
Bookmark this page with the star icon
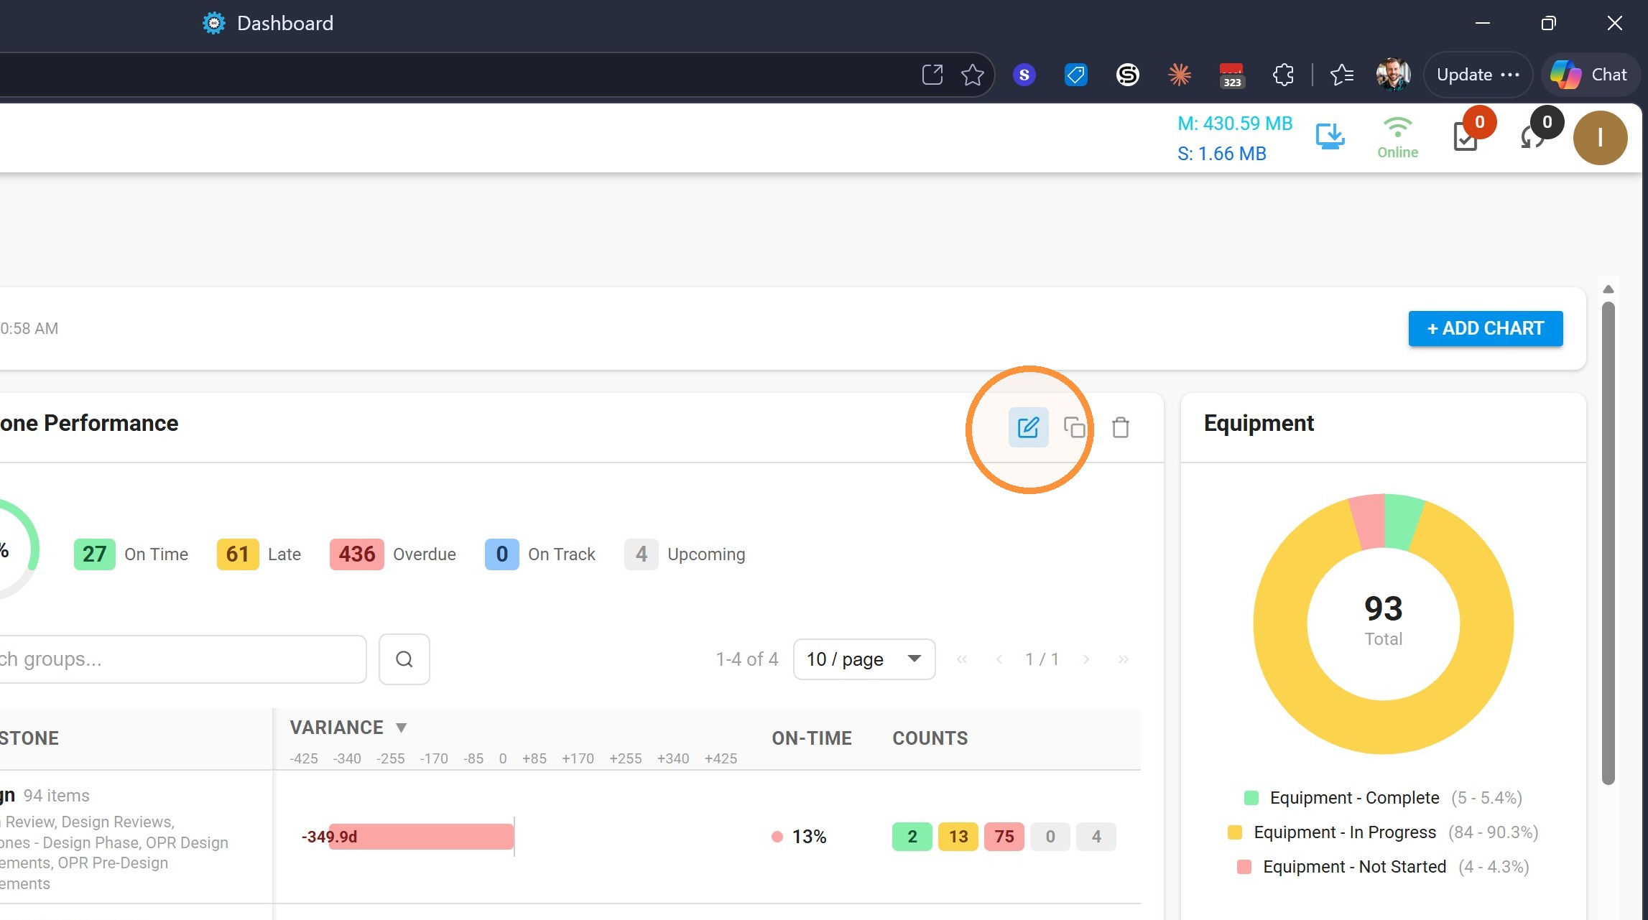point(973,75)
